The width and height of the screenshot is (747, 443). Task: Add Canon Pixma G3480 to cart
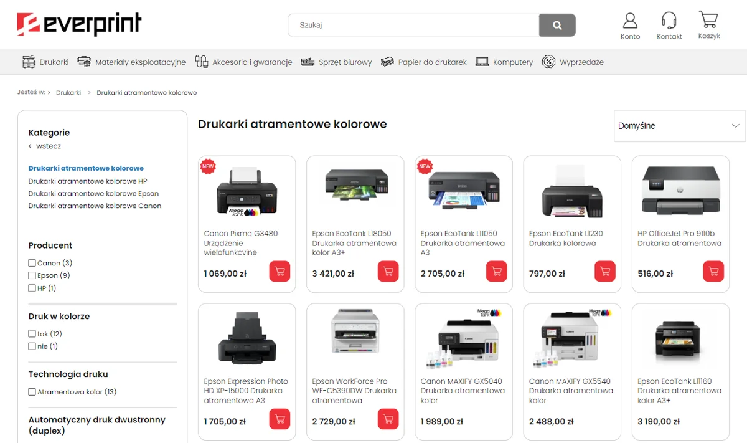click(x=280, y=272)
